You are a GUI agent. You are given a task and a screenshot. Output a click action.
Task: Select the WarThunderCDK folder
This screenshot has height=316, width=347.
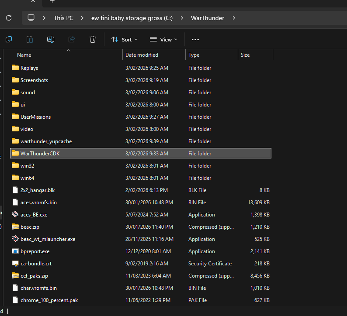(42, 154)
